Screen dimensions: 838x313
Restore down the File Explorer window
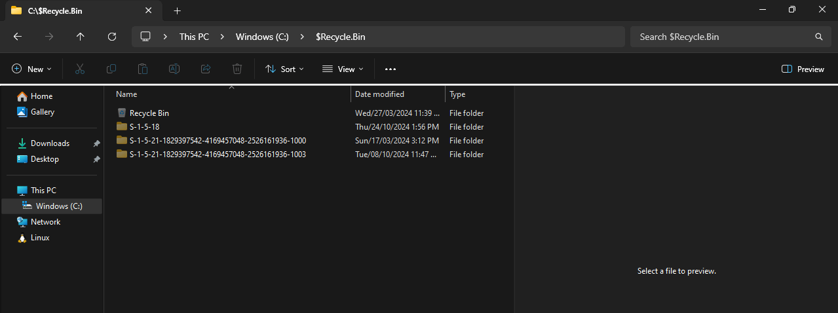792,9
